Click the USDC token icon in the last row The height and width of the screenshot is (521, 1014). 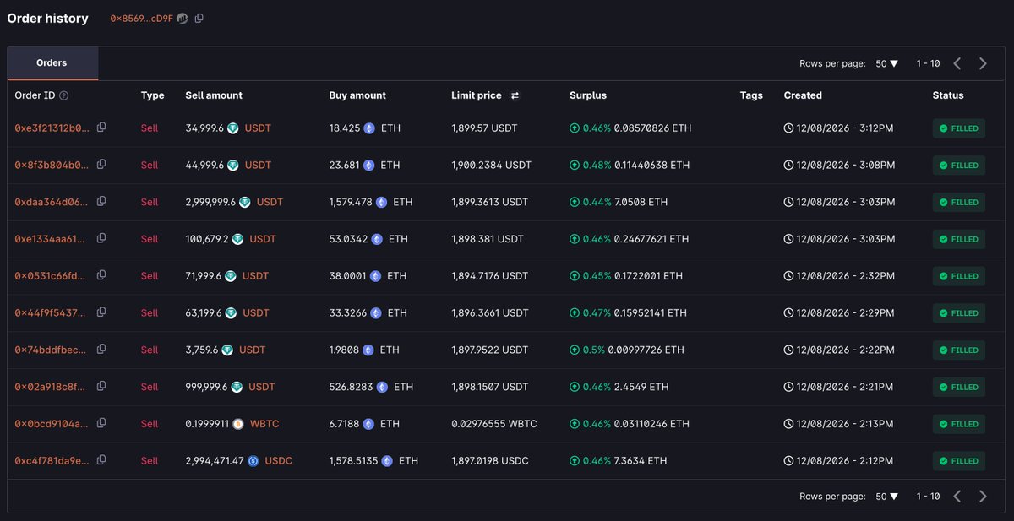pos(253,461)
